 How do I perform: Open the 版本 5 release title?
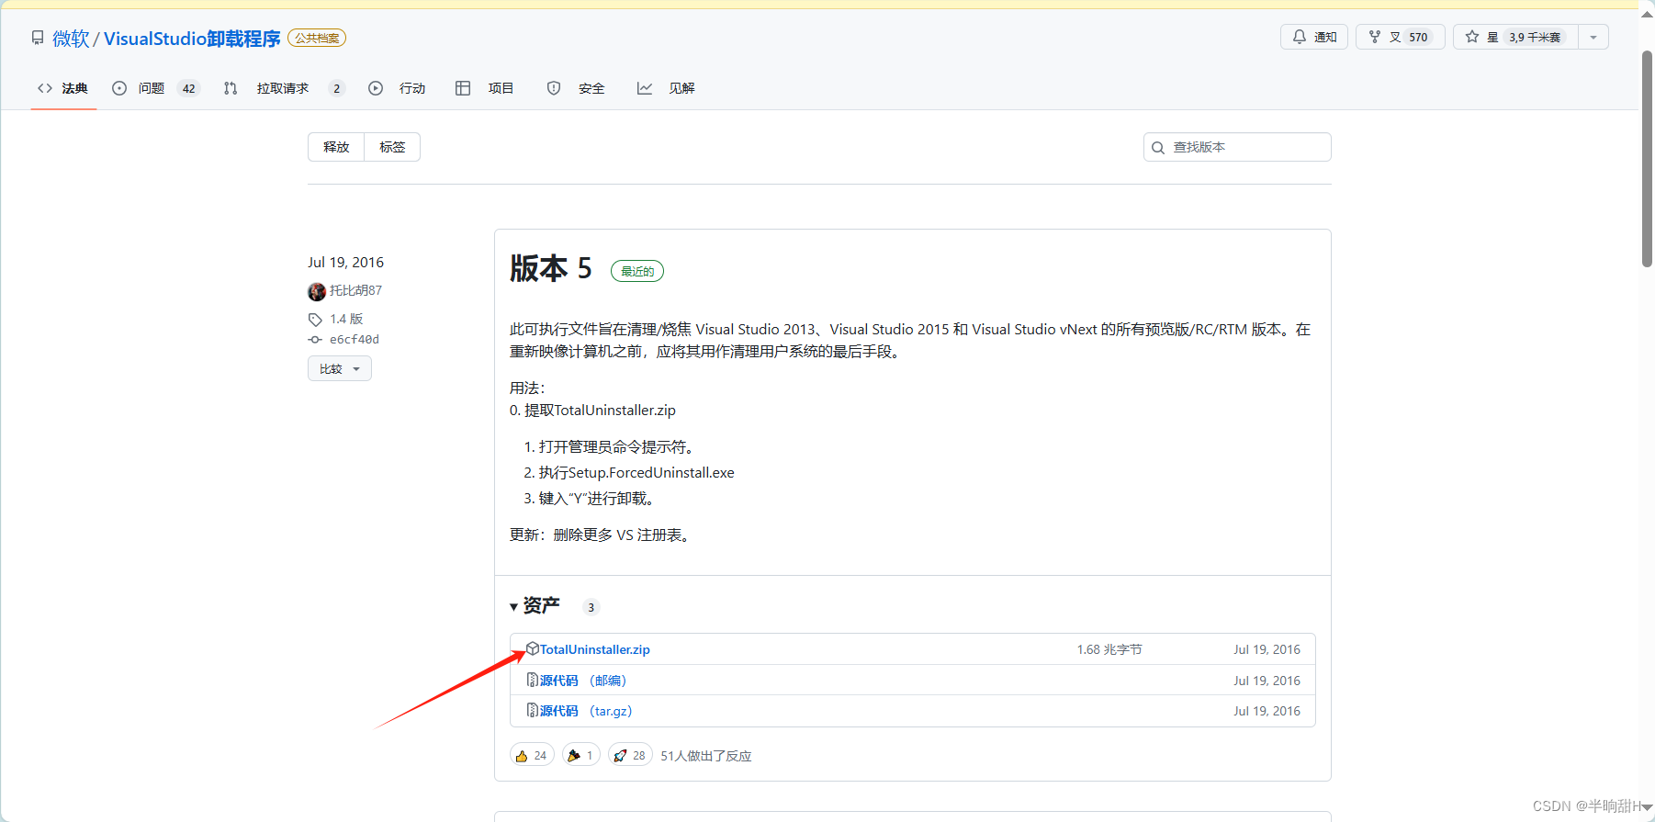(x=551, y=268)
